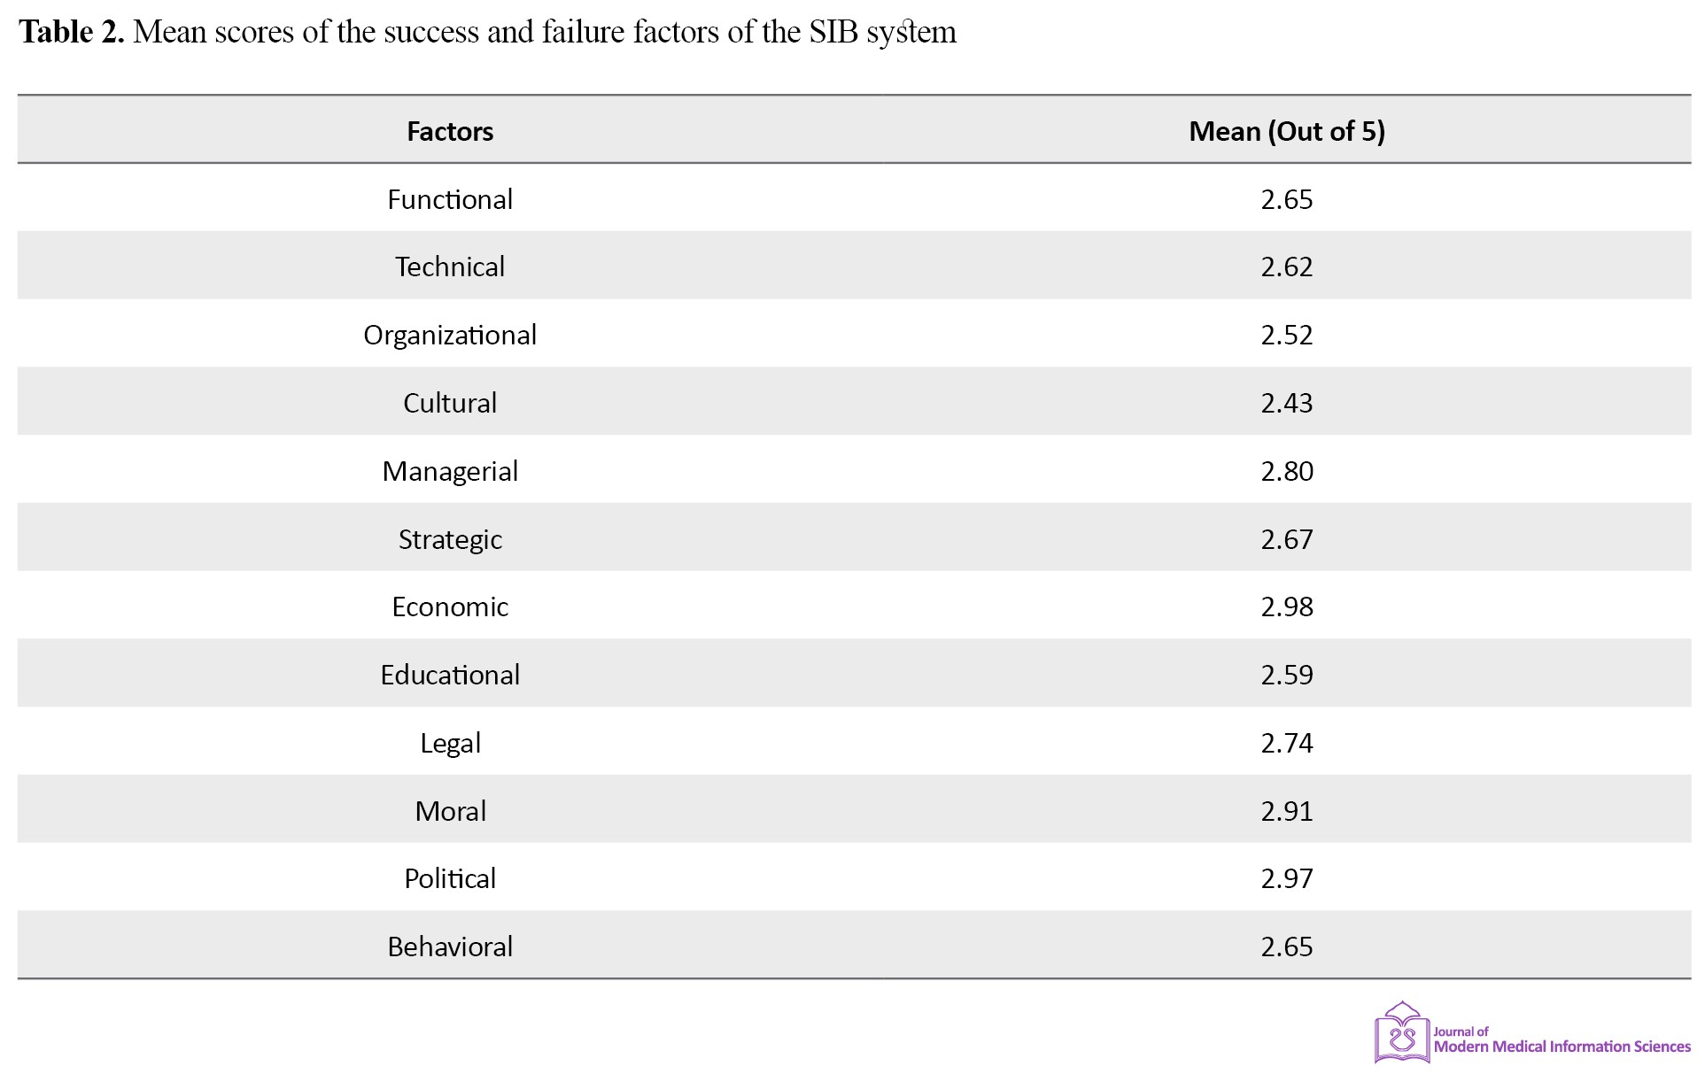This screenshot has height=1074, width=1705.
Task: Click the Strategic mean value 2.67
Action: (1287, 539)
